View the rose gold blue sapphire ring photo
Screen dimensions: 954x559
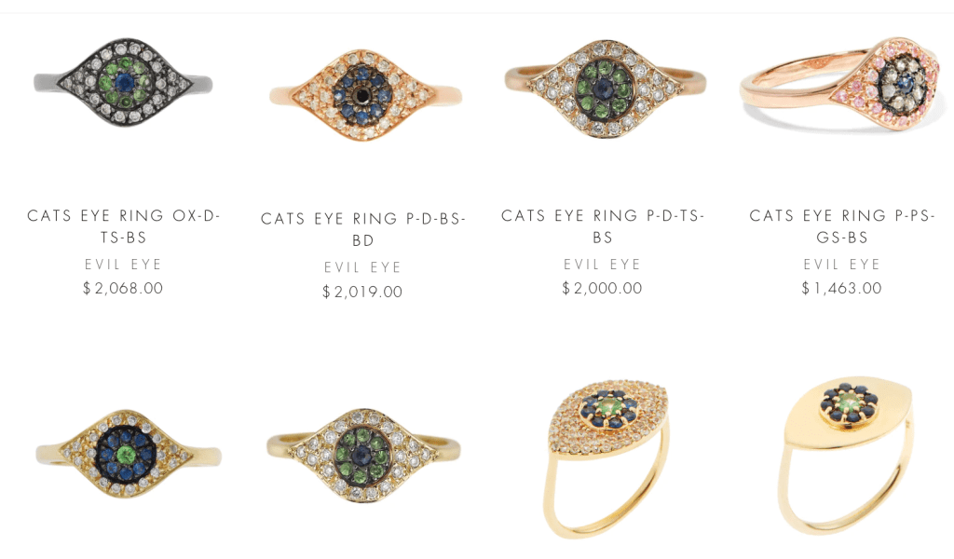point(365,96)
